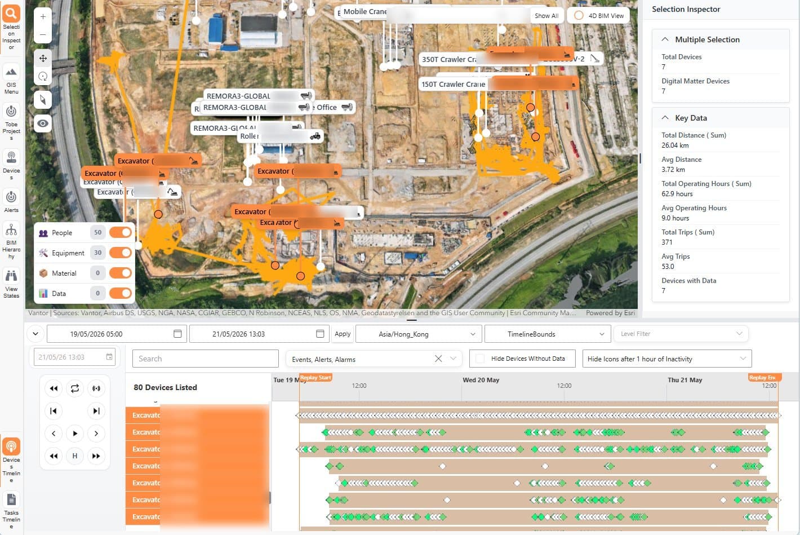Select the pan (move) map tool
Screen dimensions: 800x535
43,58
